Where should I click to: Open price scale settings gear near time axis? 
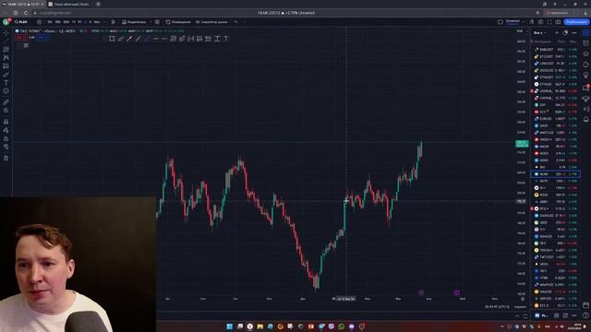523,299
